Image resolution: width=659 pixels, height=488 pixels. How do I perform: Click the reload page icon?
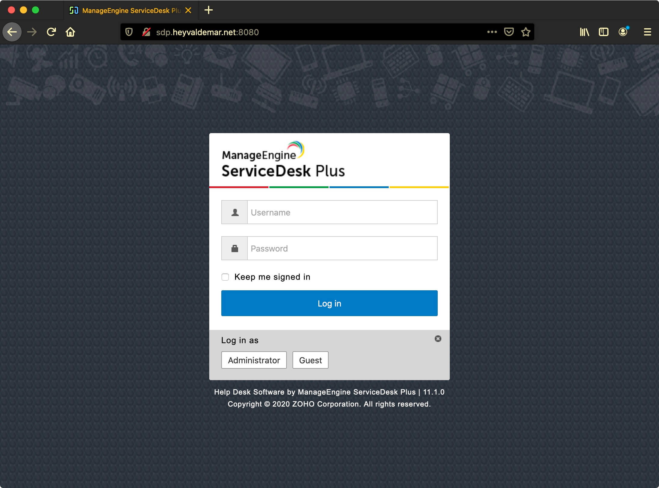pyautogui.click(x=51, y=32)
